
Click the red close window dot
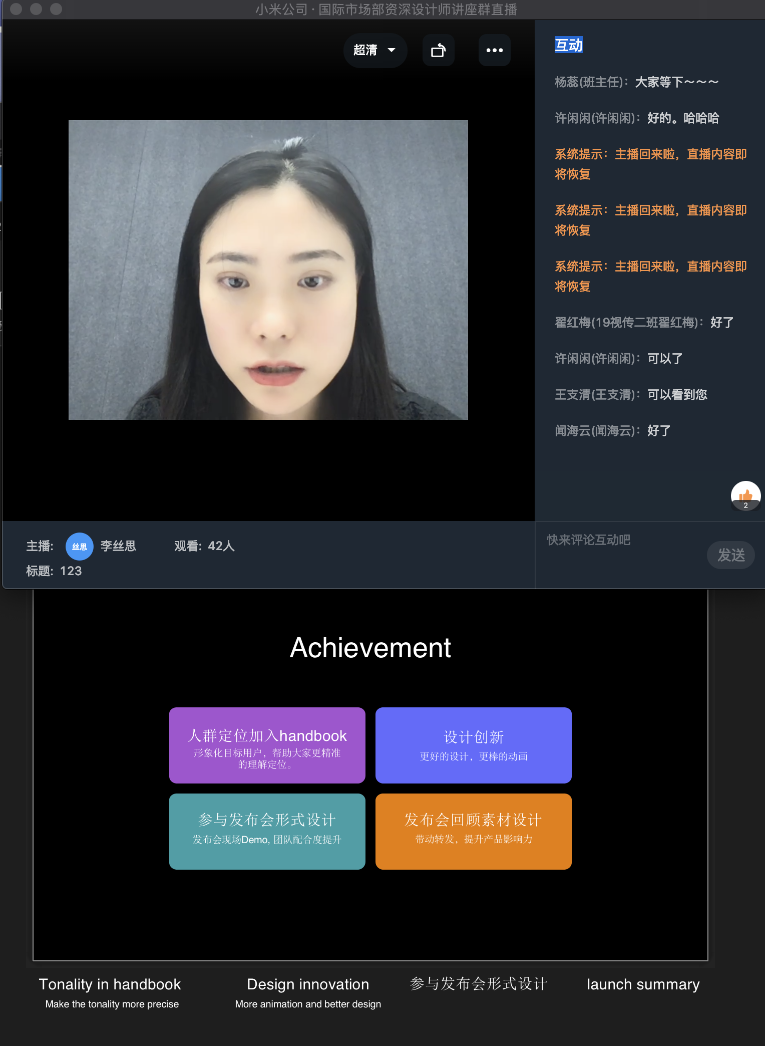click(x=16, y=9)
